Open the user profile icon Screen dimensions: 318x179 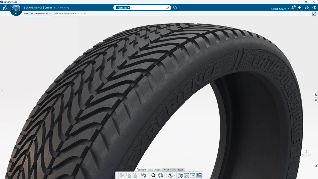click(293, 8)
